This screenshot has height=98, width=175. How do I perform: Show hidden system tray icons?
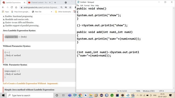138,95
